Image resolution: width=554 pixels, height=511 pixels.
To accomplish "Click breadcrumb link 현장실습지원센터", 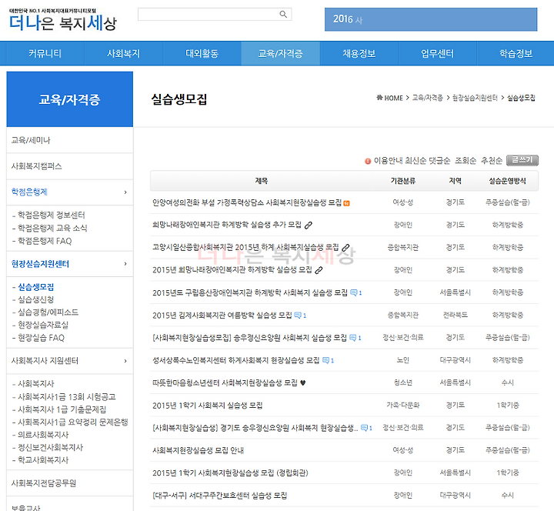I will coord(475,98).
